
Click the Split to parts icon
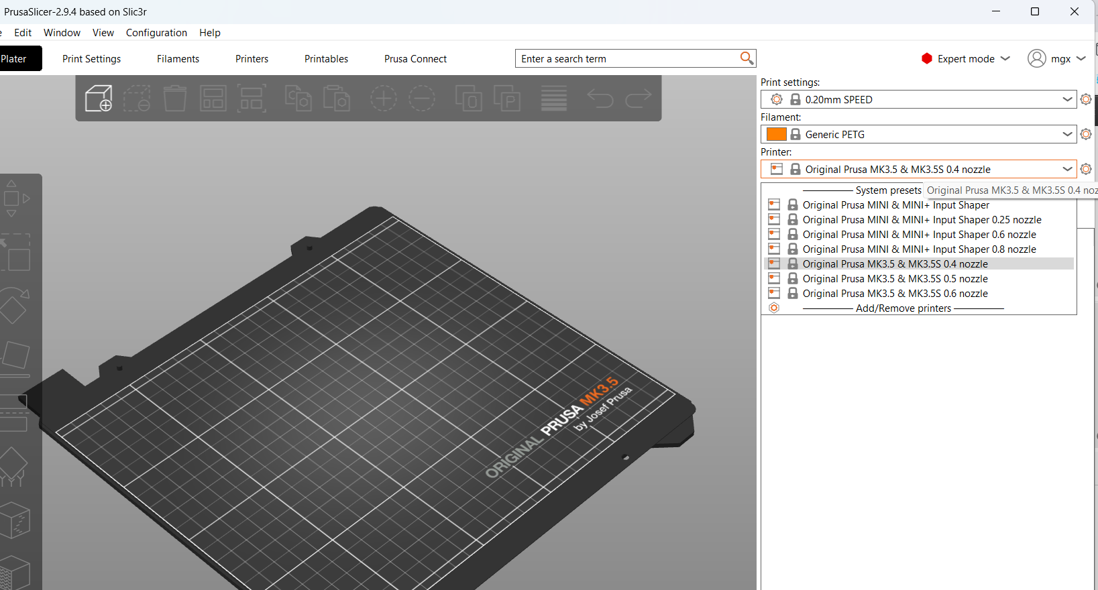coord(507,99)
